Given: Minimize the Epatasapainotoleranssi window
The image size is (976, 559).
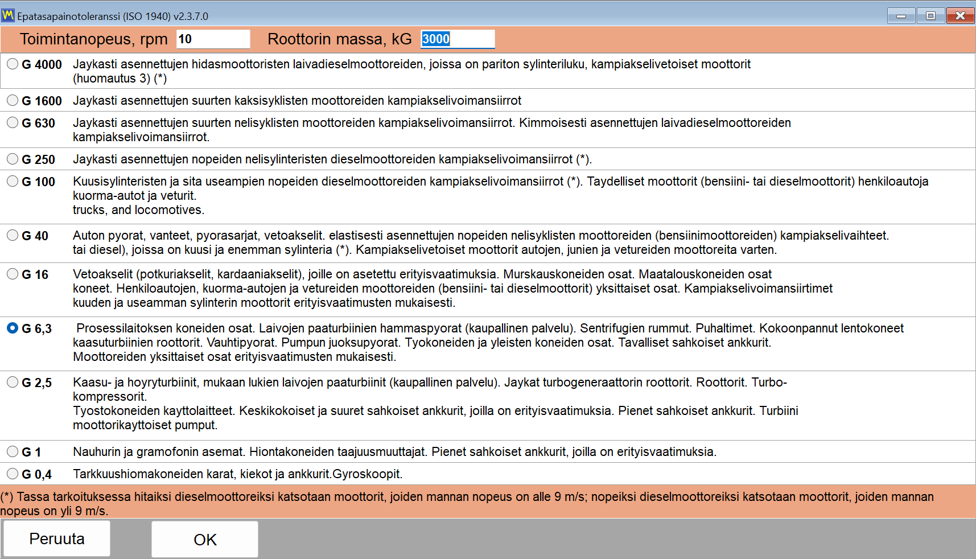Looking at the screenshot, I should (901, 16).
